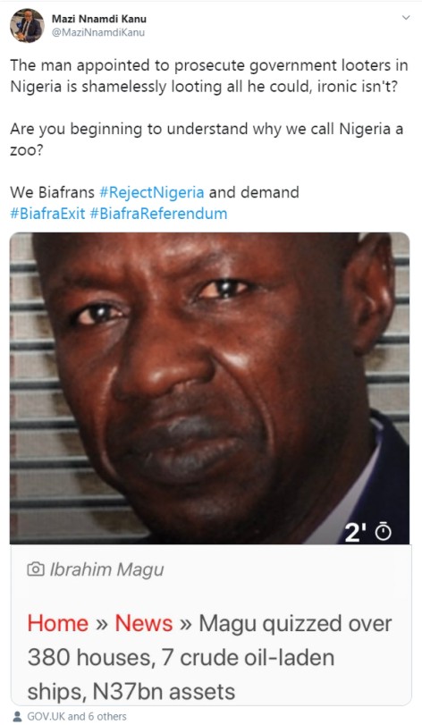Go to the red Home breadcrumb
Image resolution: width=422 pixels, height=725 pixels.
[x=58, y=623]
